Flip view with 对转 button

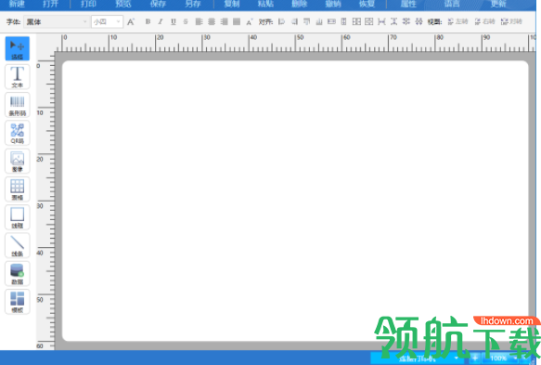(511, 21)
